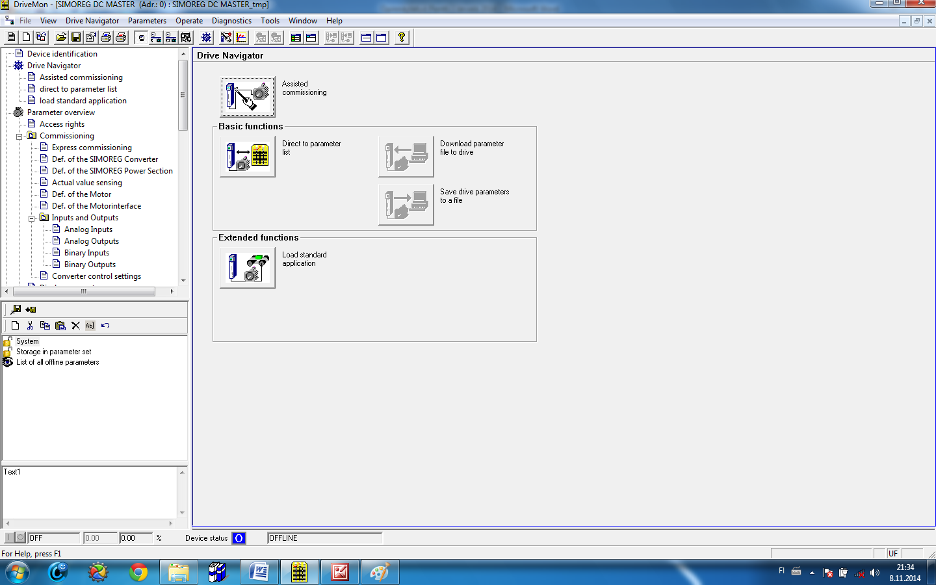Screen dimensions: 936x585
Task: Click the blue undo arrow icon
Action: coord(105,326)
